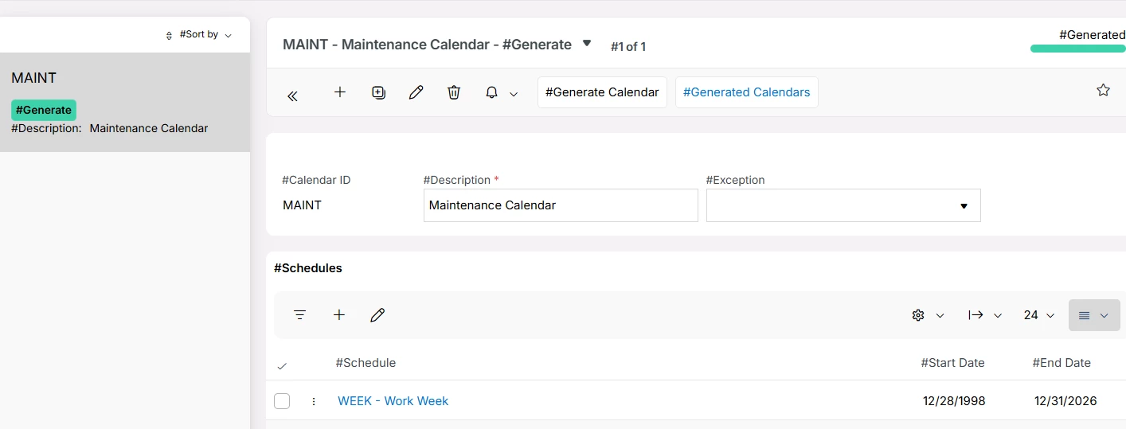The width and height of the screenshot is (1126, 429).
Task: Collapse the record list panel with double chevron
Action: (x=292, y=94)
